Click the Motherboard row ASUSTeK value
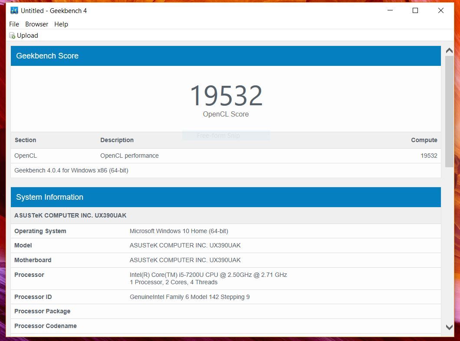Screen dimensions: 460x341 (x=185, y=260)
